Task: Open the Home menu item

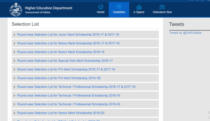Action: point(100,10)
